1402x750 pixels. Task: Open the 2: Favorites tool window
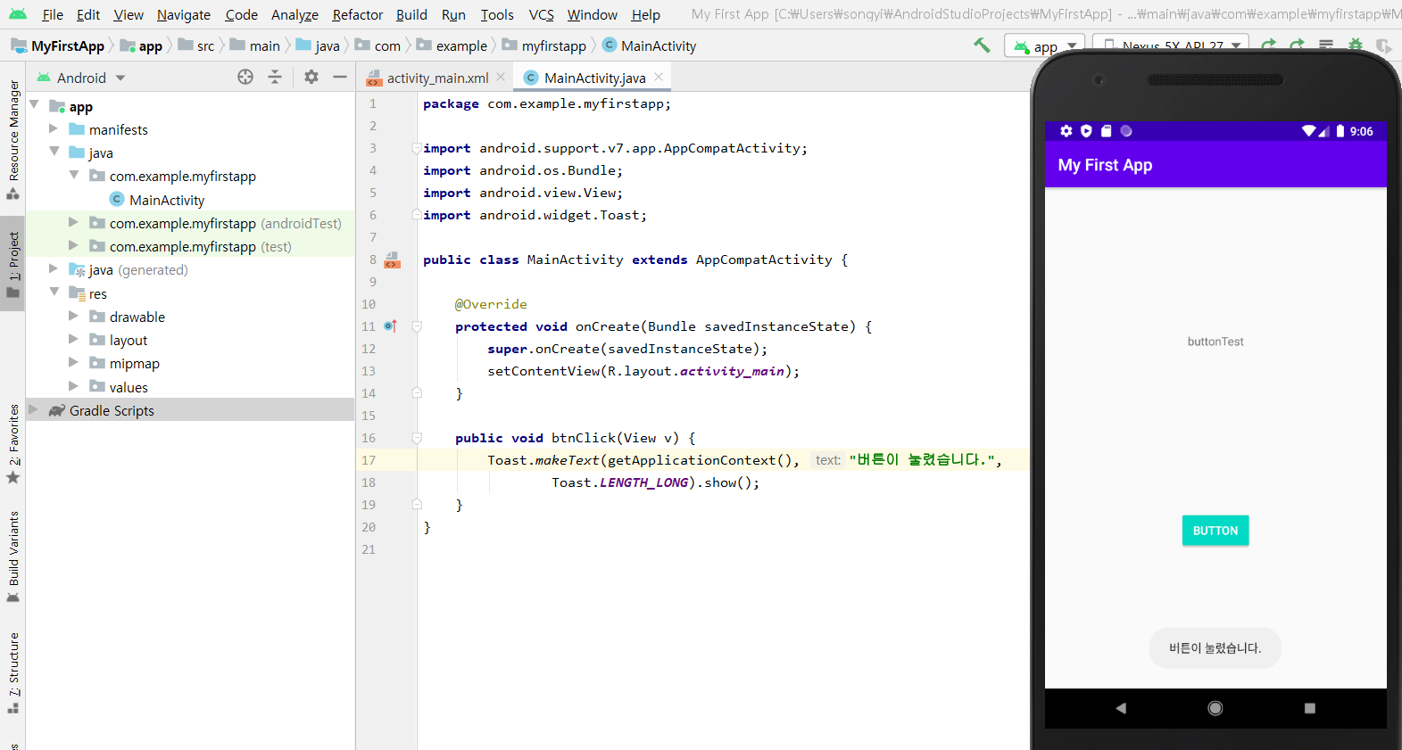tap(12, 445)
